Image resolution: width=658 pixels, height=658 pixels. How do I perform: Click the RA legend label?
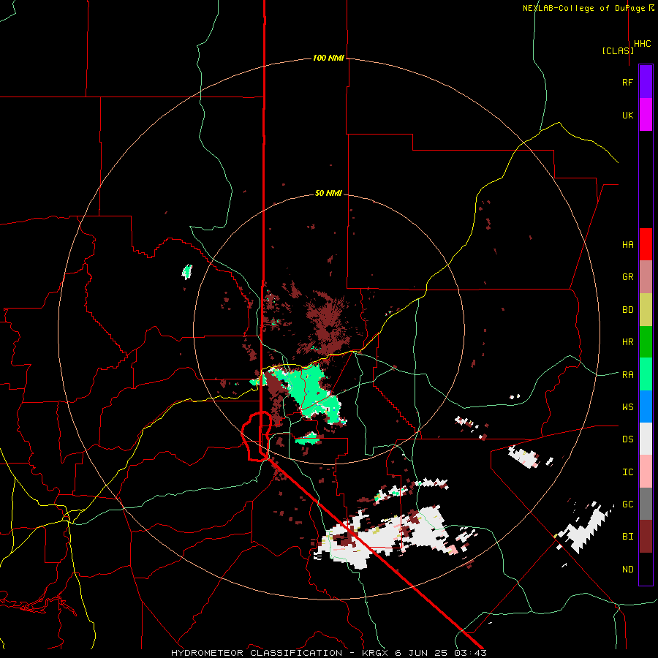[628, 375]
